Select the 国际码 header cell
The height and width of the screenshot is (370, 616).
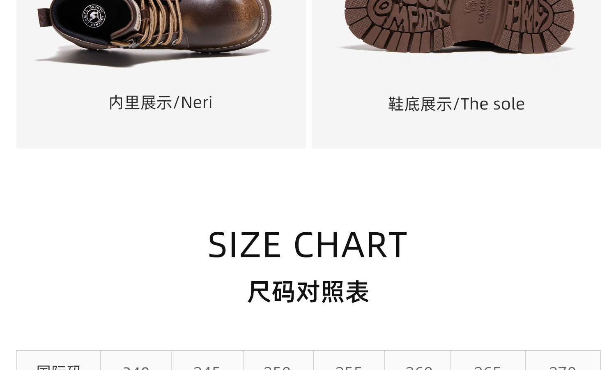59,361
